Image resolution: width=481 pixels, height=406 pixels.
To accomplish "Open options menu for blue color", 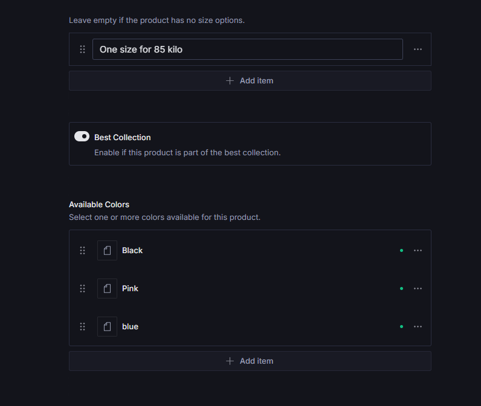I will click(x=418, y=327).
